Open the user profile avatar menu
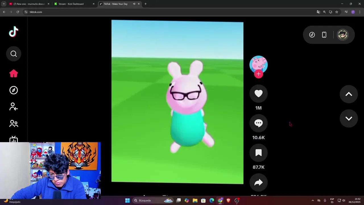This screenshot has height=205, width=364. point(343,35)
